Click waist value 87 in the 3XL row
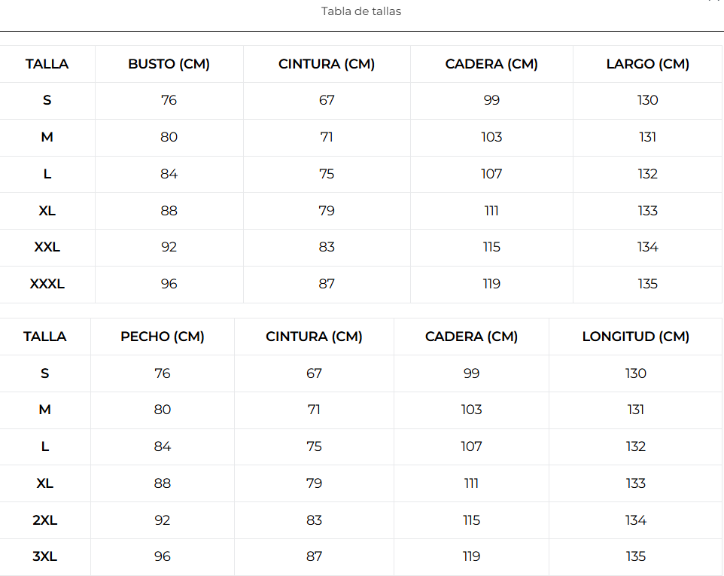724x576 pixels. (x=314, y=556)
